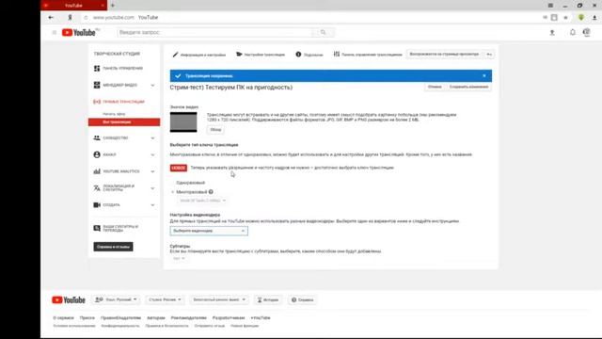
Task: Open footer О сервисе link
Action: (63, 318)
